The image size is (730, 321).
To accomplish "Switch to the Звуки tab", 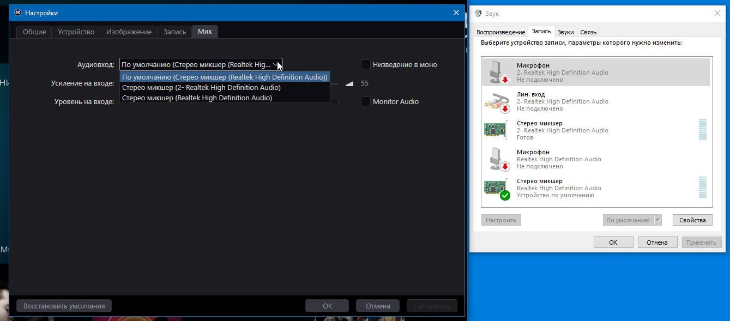I will [565, 32].
